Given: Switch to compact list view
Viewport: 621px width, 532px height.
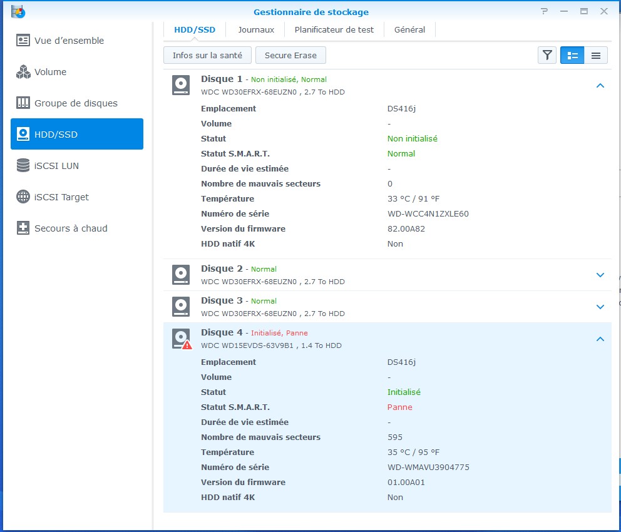Looking at the screenshot, I should pyautogui.click(x=595, y=55).
